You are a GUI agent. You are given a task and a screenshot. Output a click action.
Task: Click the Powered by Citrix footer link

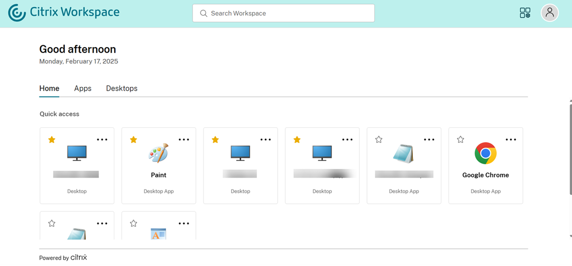[x=63, y=257]
